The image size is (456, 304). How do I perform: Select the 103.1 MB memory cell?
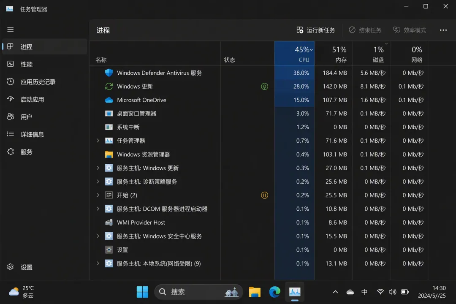coord(334,155)
